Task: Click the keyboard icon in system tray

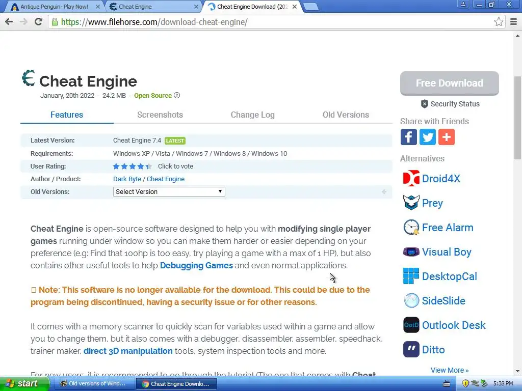Action: (x=447, y=384)
